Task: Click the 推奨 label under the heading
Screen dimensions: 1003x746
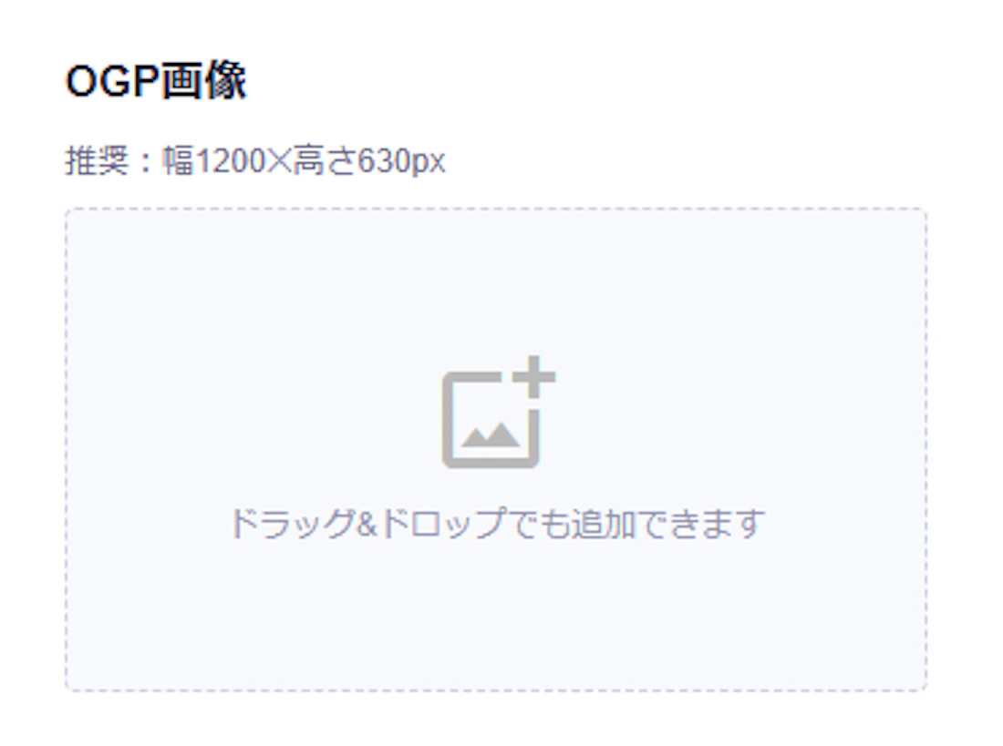Action: point(98,160)
